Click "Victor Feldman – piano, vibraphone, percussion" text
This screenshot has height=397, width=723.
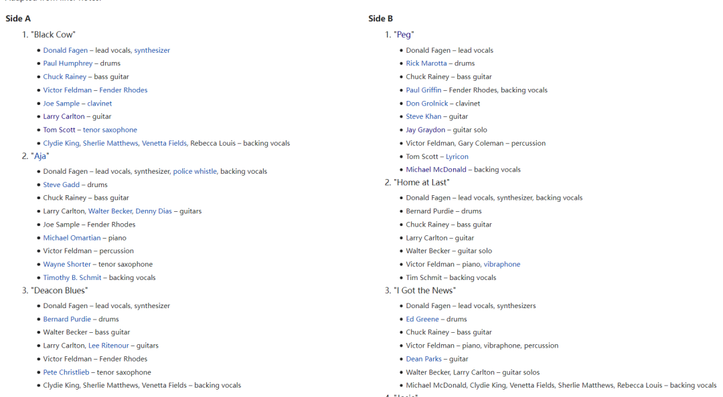pyautogui.click(x=482, y=346)
